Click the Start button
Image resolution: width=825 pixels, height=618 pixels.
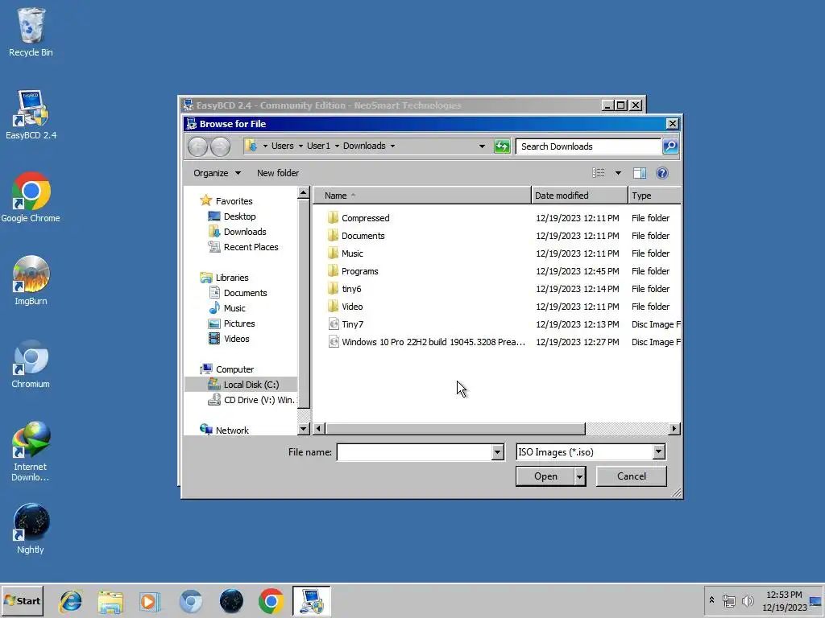pos(22,600)
